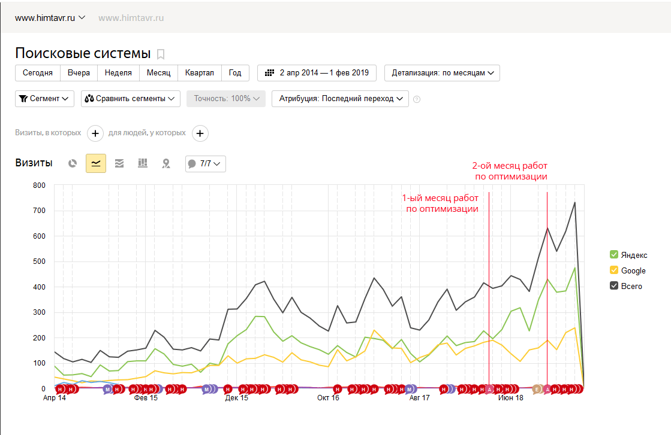The image size is (671, 435).
Task: Switch to pie chart view
Action: 73,163
